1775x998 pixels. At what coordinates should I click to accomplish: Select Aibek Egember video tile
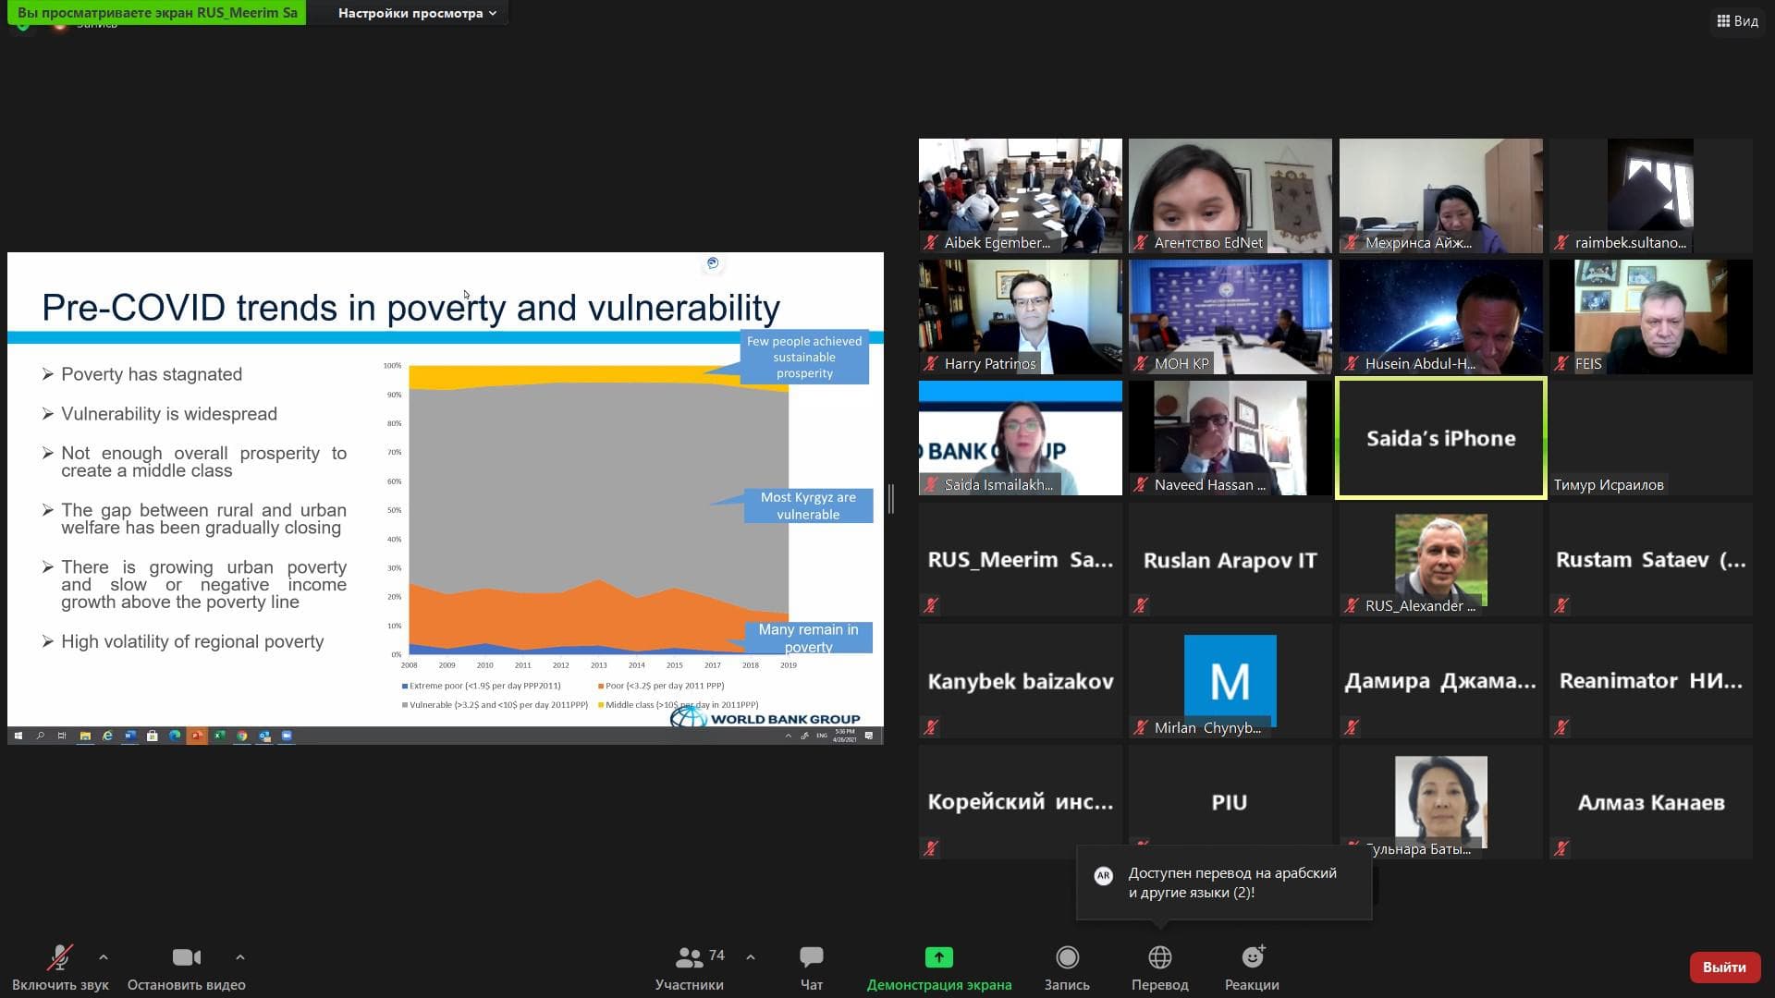(1020, 196)
